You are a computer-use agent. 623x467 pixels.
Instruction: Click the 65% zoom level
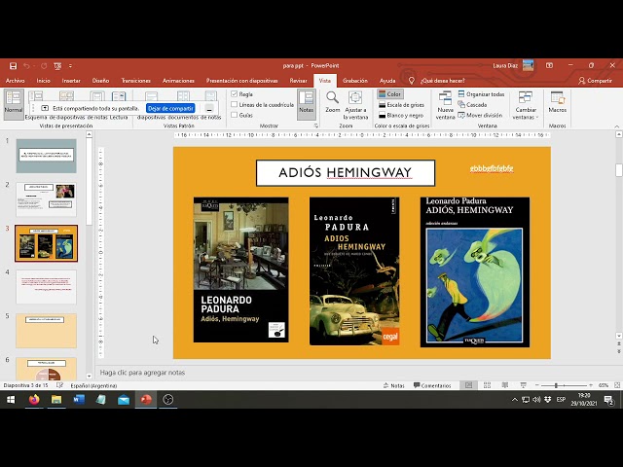(604, 385)
